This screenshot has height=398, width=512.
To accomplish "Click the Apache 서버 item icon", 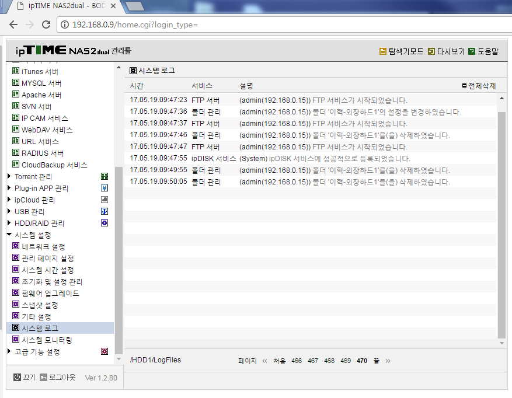I will [x=16, y=95].
